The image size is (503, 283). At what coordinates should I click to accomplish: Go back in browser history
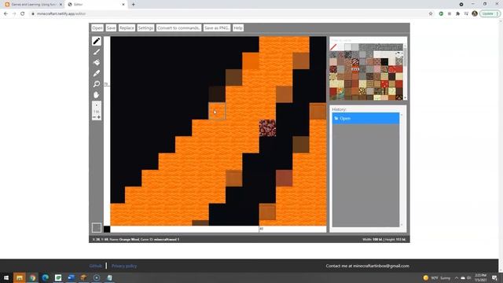(6, 14)
